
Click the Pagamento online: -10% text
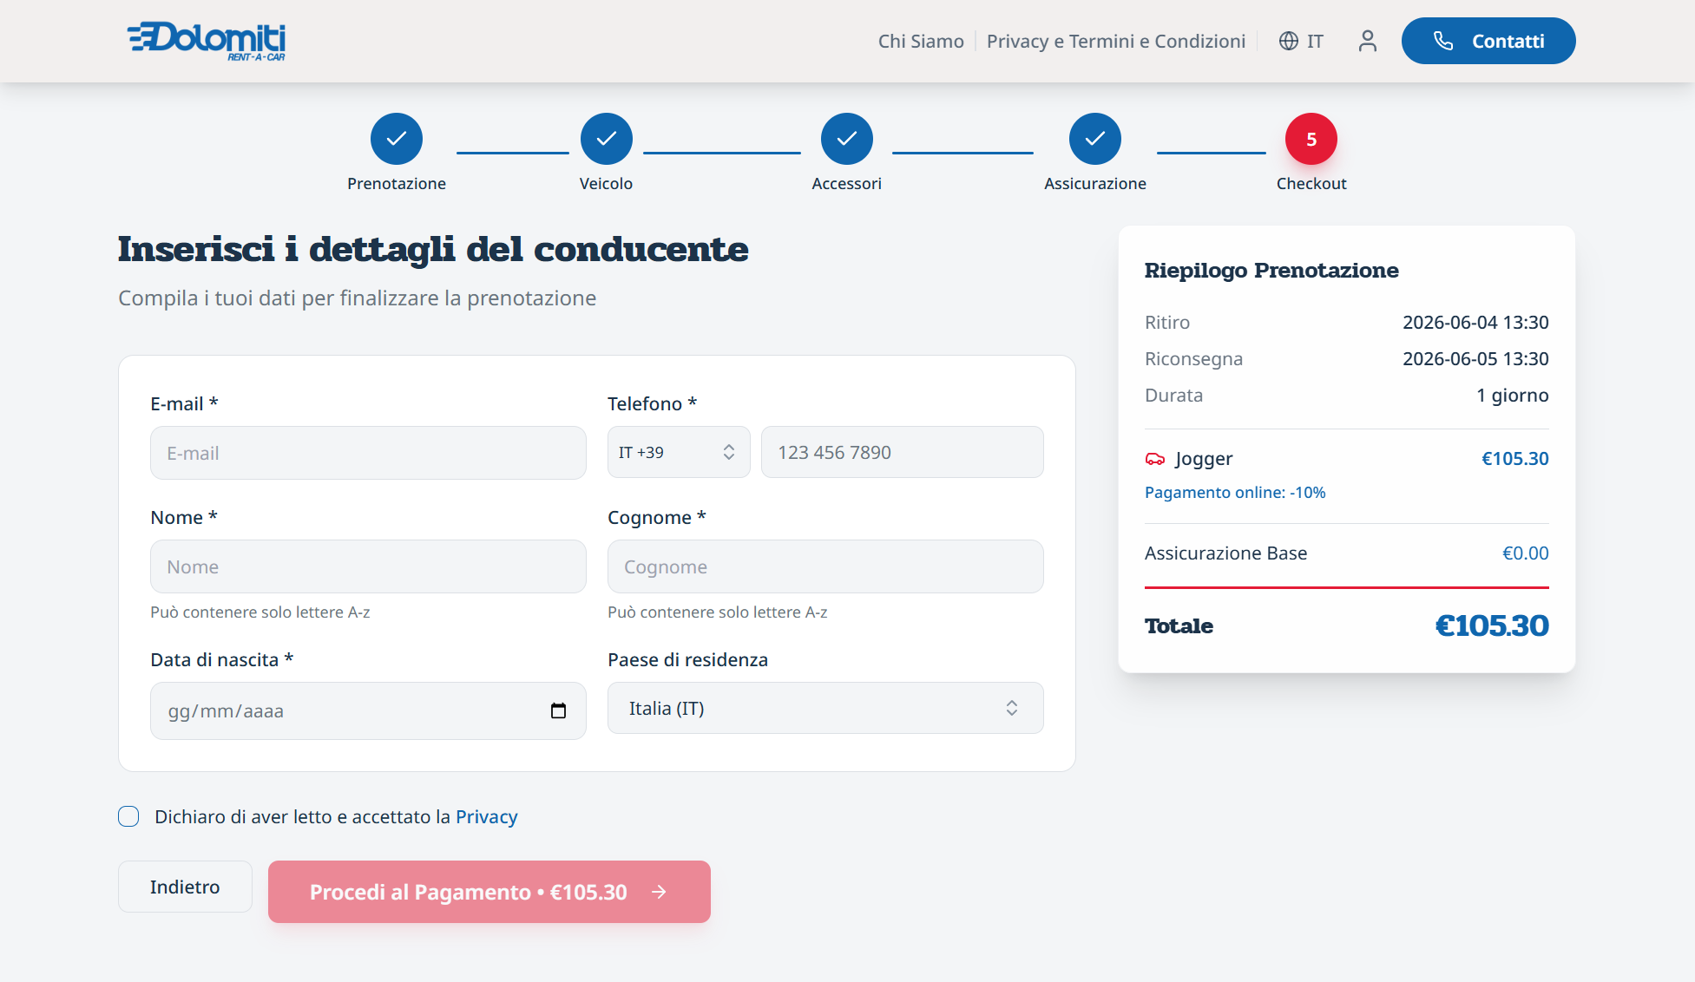[1235, 492]
